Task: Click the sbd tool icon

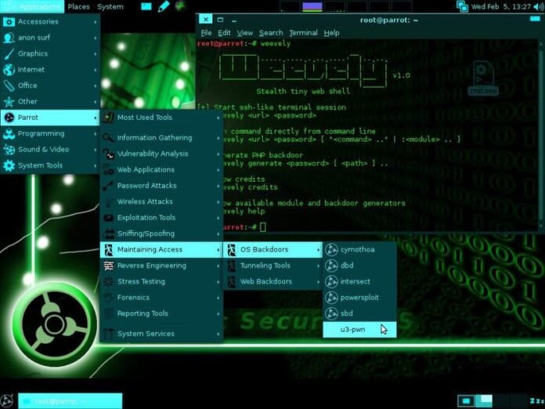Action: (331, 313)
